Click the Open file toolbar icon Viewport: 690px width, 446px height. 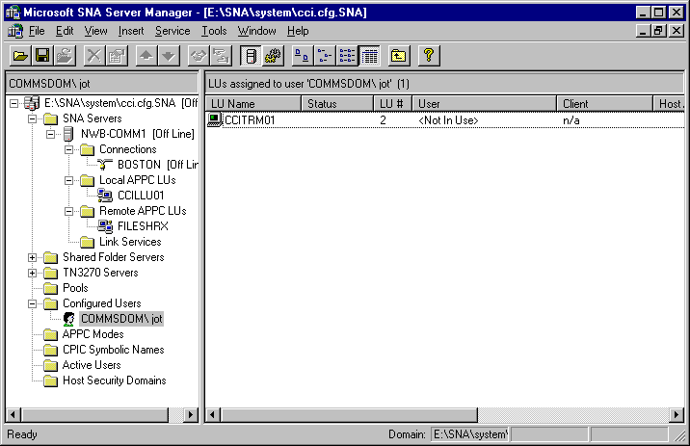click(20, 55)
